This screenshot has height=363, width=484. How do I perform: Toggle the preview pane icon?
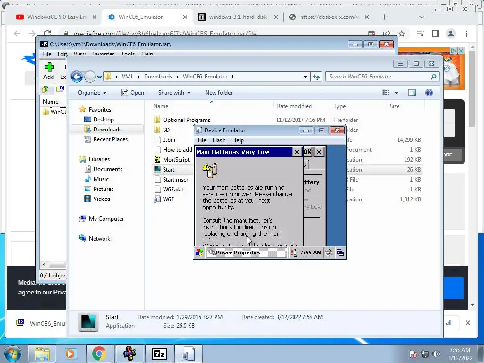(x=412, y=93)
